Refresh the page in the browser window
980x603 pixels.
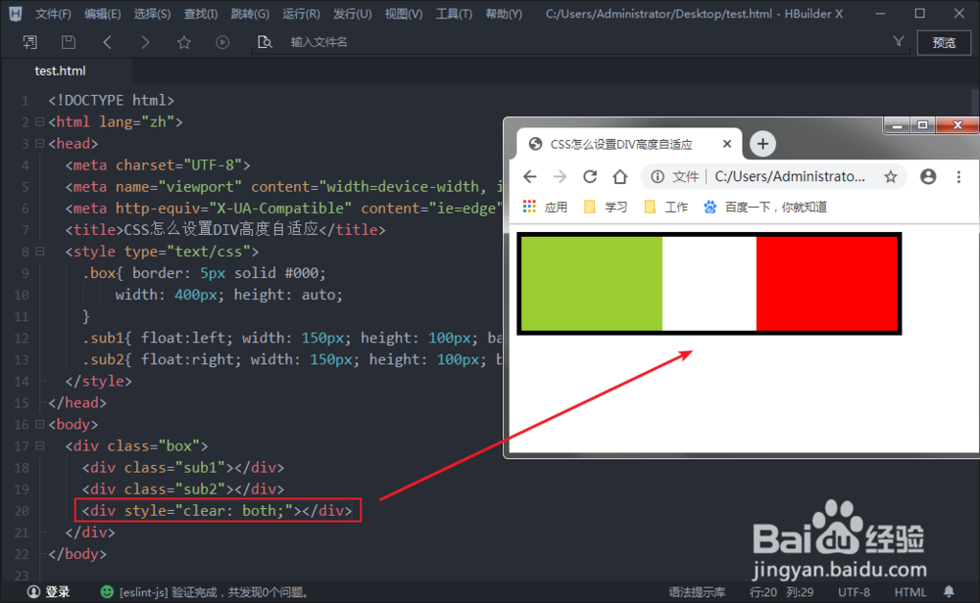click(x=592, y=177)
